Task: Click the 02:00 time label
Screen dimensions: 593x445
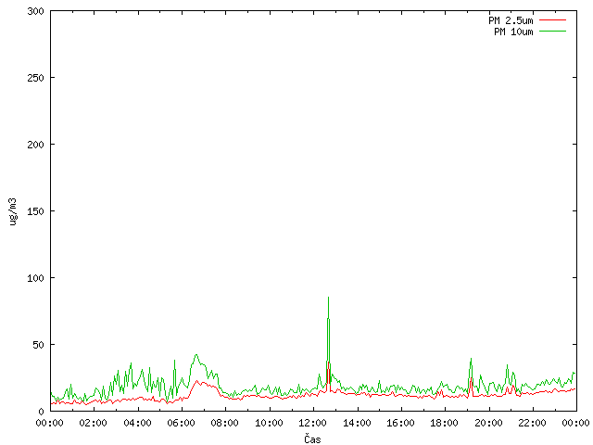Action: coord(94,423)
